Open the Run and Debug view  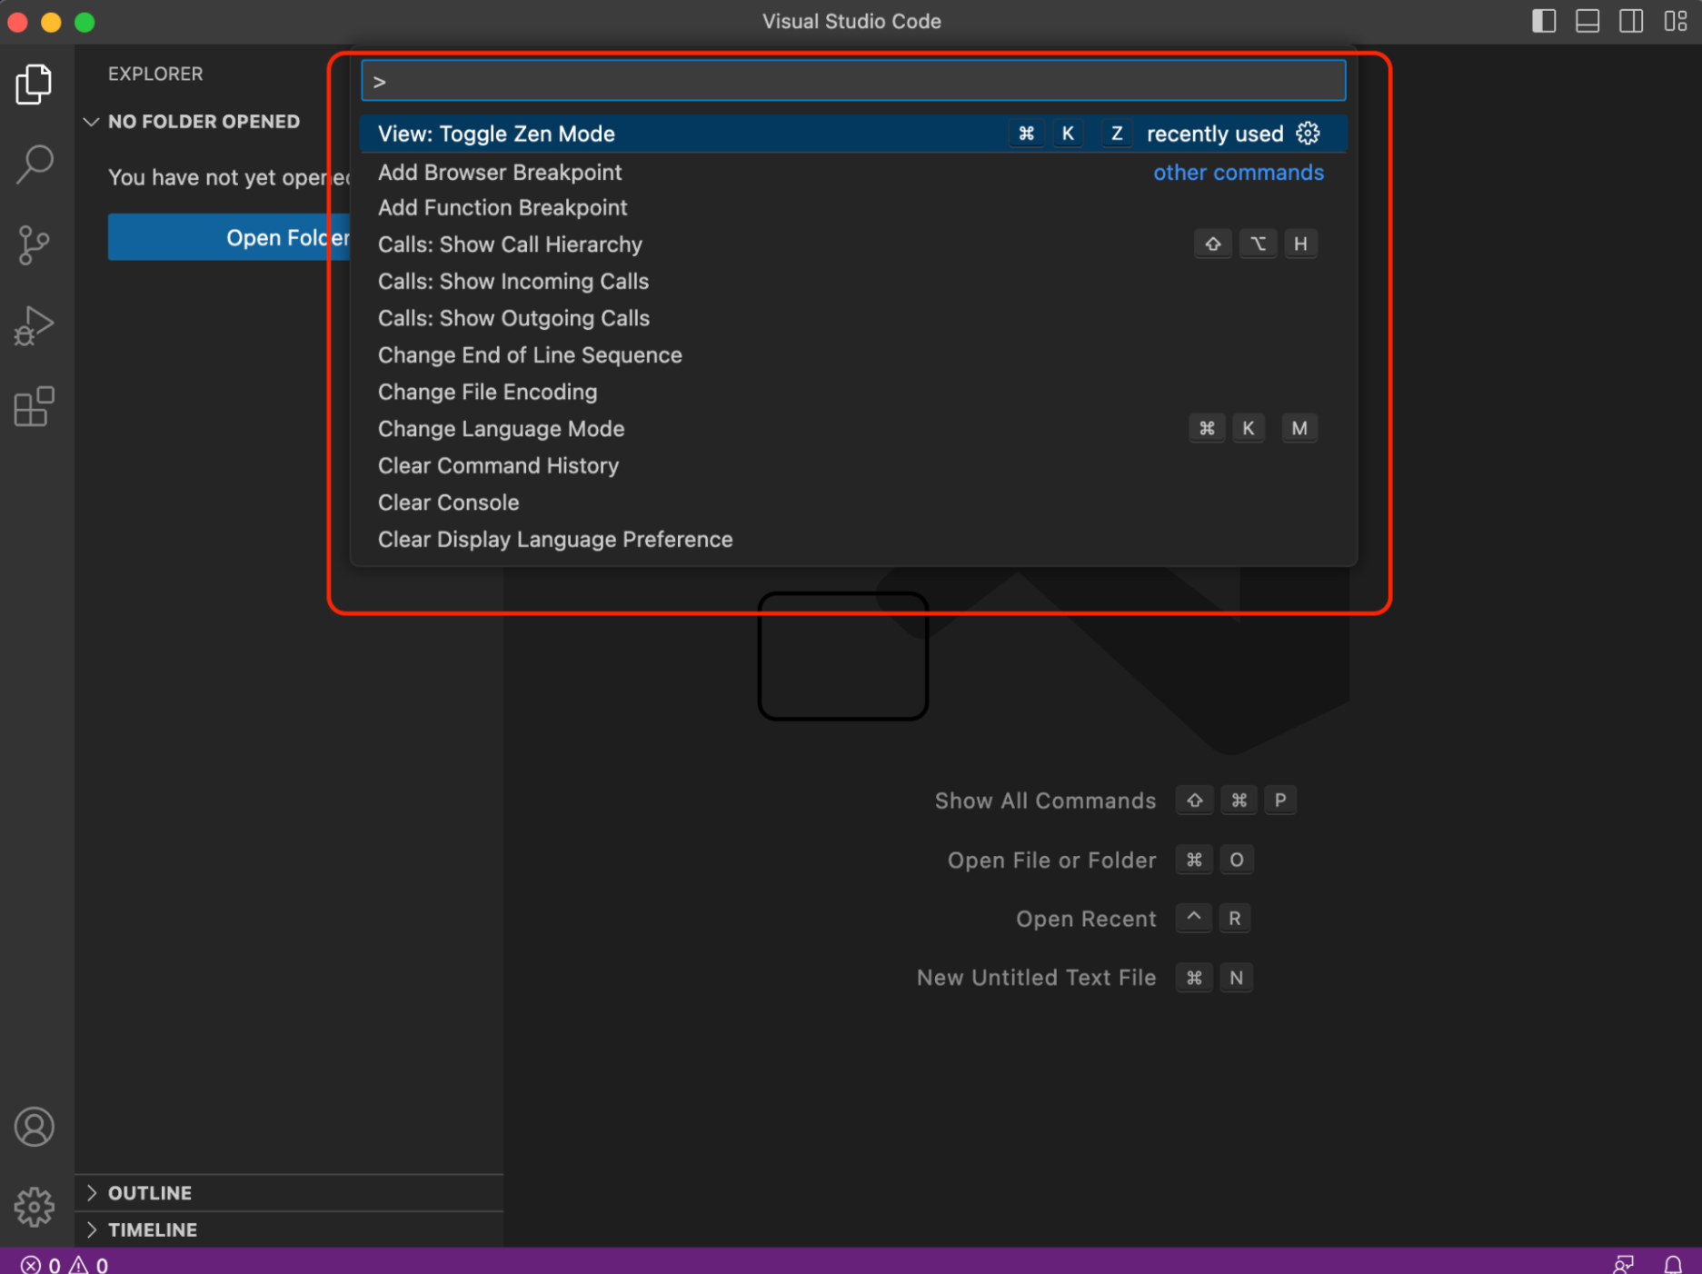point(35,325)
